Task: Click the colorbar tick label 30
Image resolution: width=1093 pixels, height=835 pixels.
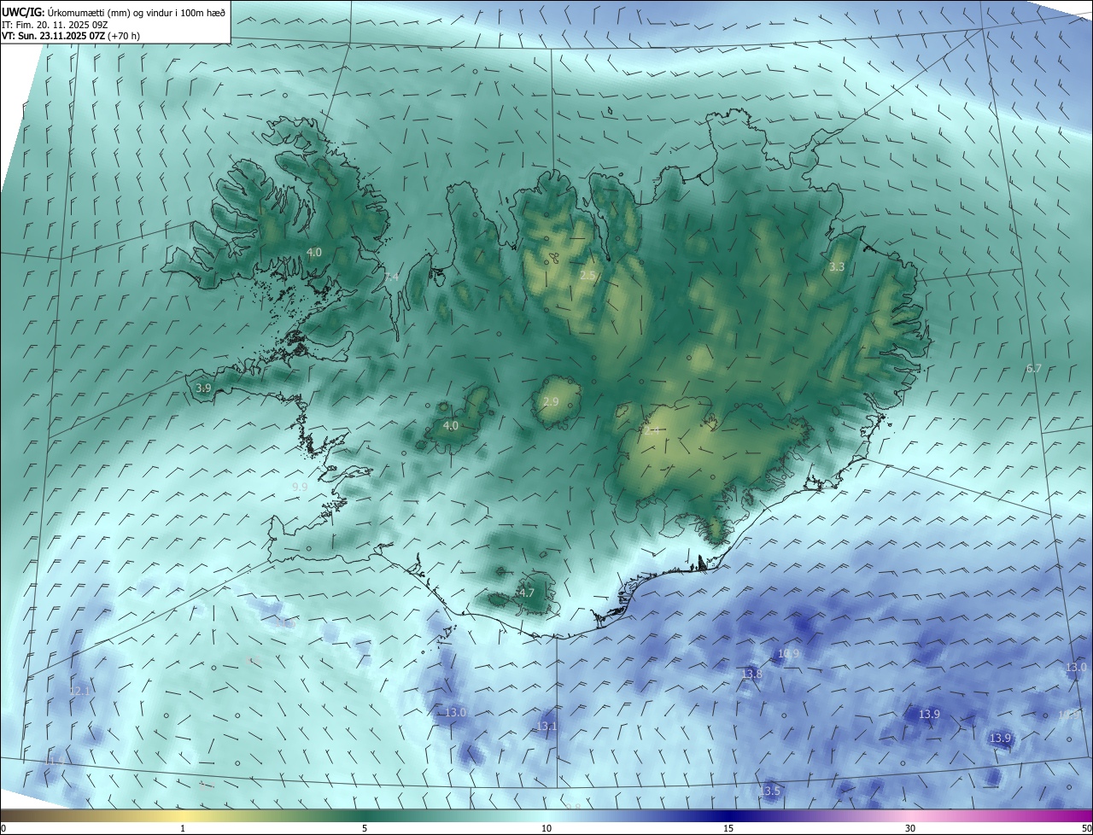Action: (910, 828)
